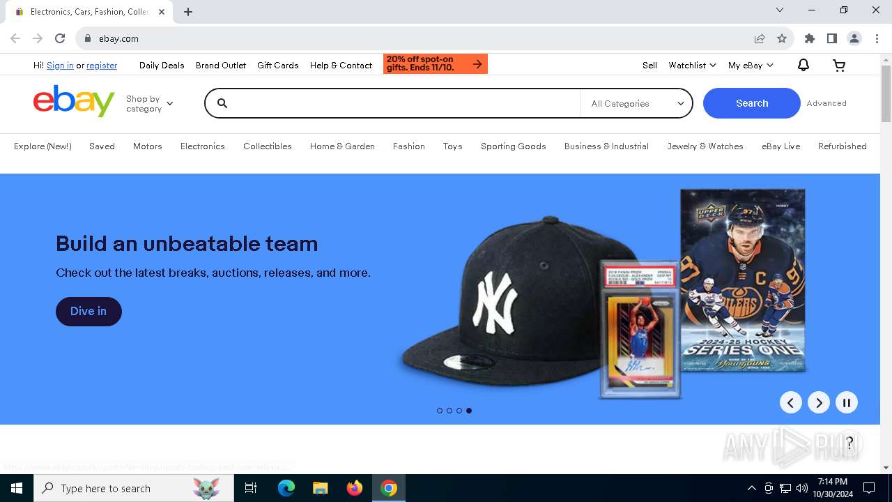Reload the page with the refresh icon
892x502 pixels.
point(60,38)
